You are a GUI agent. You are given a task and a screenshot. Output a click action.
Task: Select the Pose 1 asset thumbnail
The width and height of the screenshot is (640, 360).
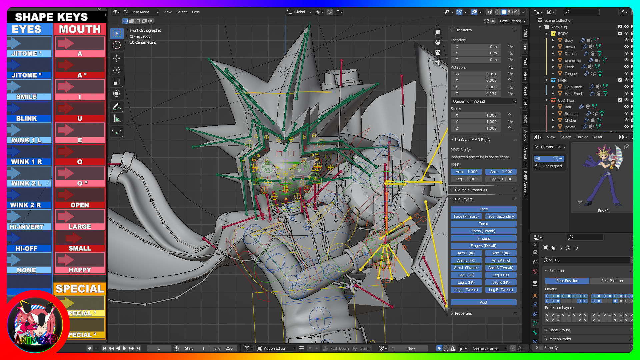tap(603, 177)
